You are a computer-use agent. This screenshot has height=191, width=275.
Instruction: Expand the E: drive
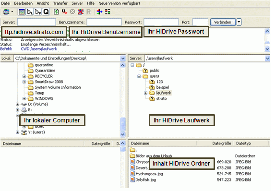tap(17, 110)
